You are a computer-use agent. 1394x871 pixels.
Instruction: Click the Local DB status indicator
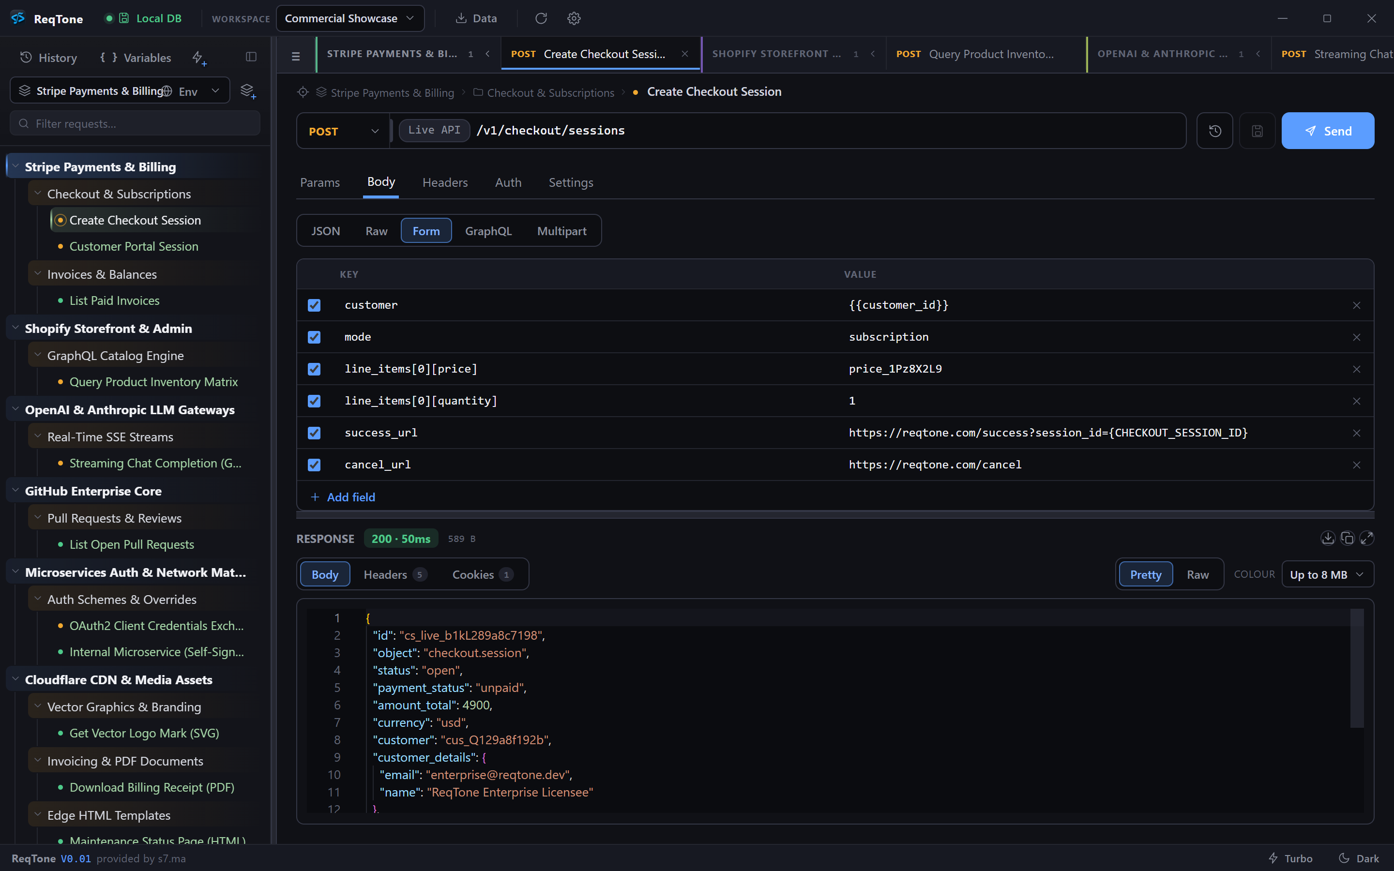pos(143,18)
